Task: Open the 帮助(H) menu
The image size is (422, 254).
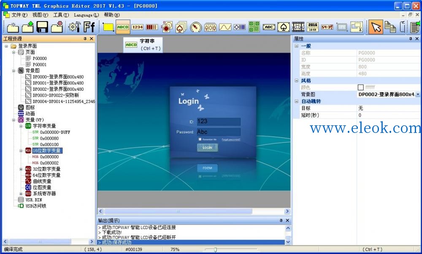Action: pos(112,15)
